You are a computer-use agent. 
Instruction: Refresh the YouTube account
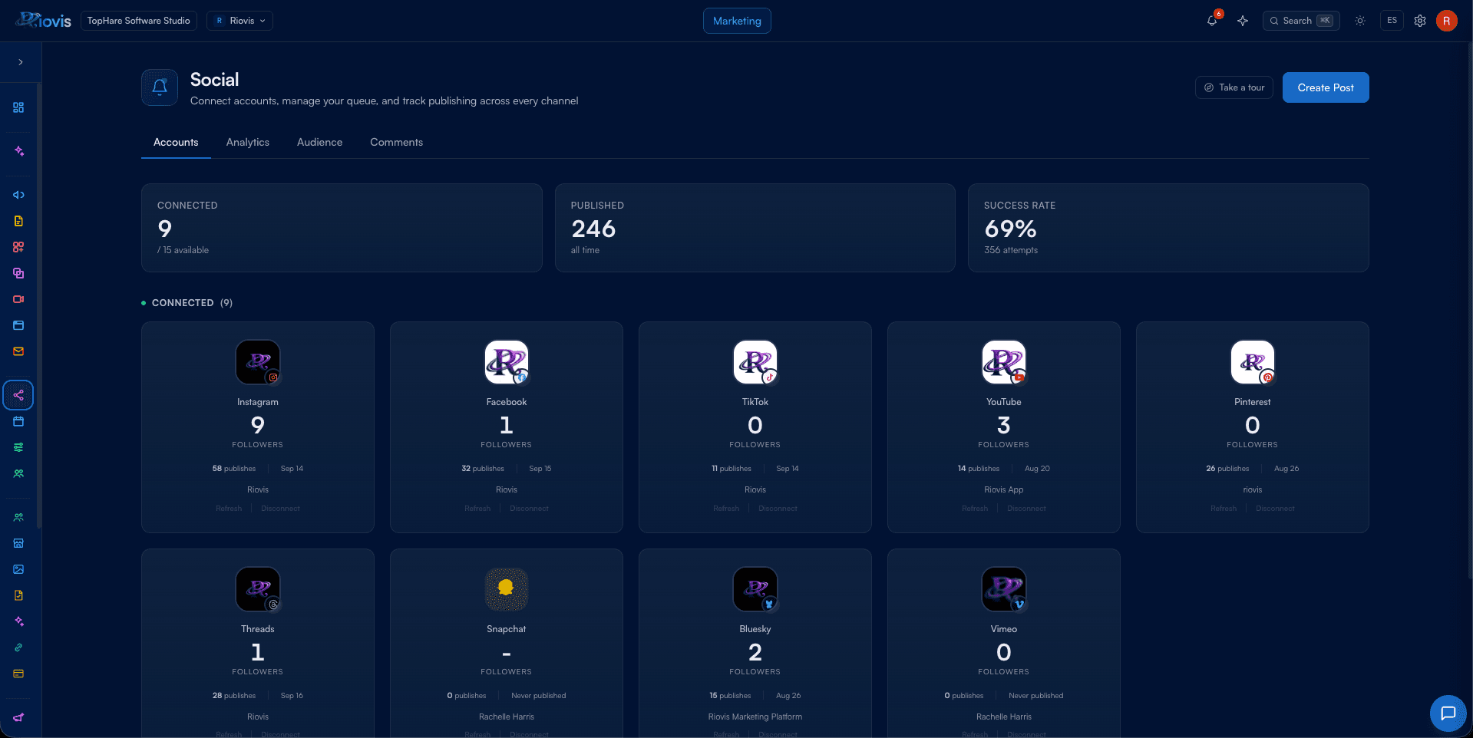[975, 509]
